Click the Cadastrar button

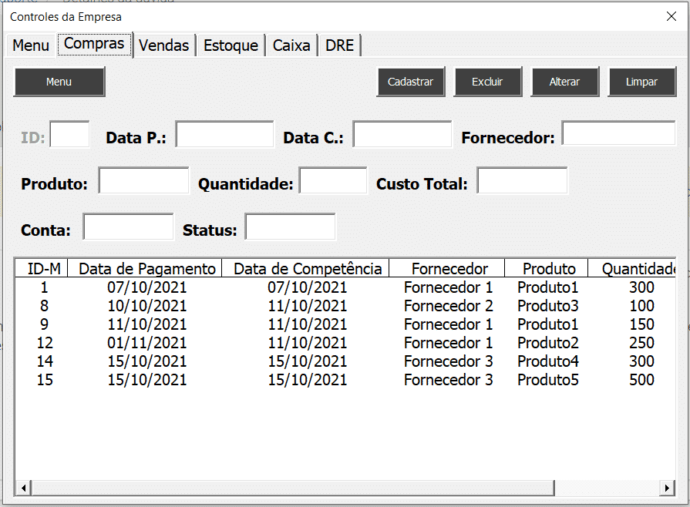[x=411, y=82]
